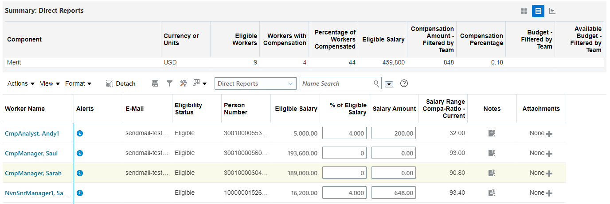Image resolution: width=610 pixels, height=204 pixels.
Task: Click the tools wrench icon
Action: click(183, 83)
